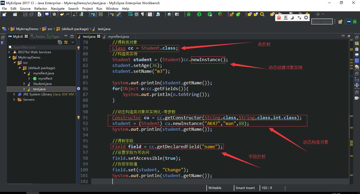Click the Open Web Browser globe icon

tap(169, 14)
